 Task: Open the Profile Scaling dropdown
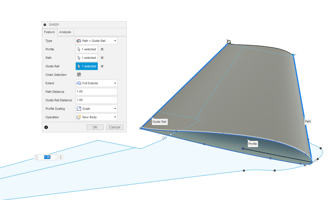click(x=96, y=109)
